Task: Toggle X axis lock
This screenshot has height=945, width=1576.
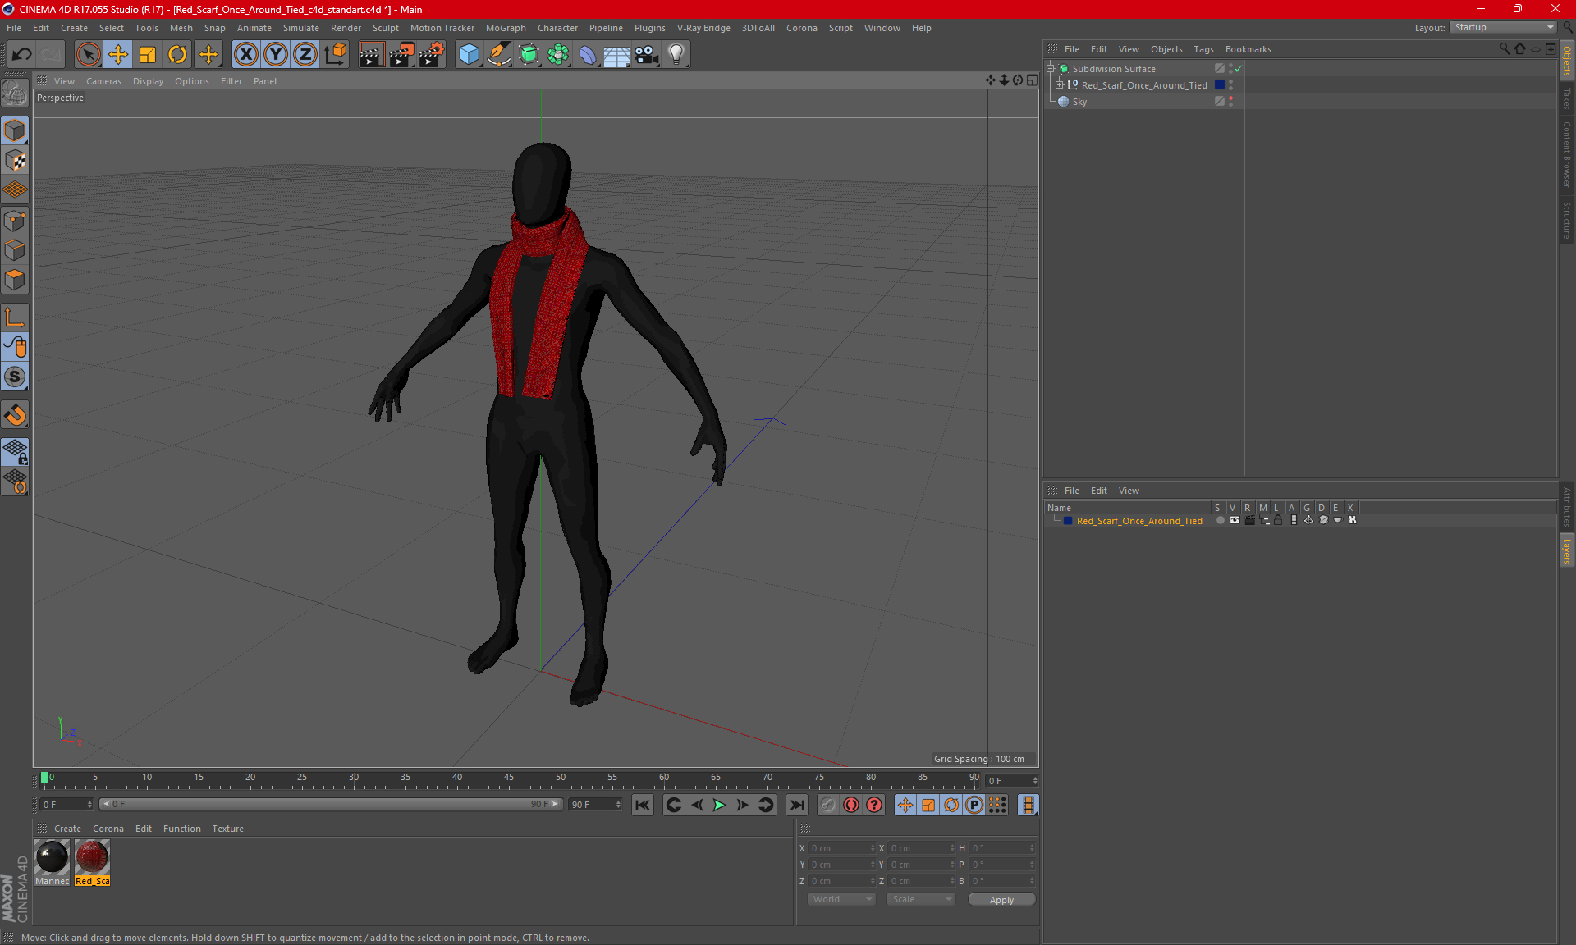Action: coord(245,54)
